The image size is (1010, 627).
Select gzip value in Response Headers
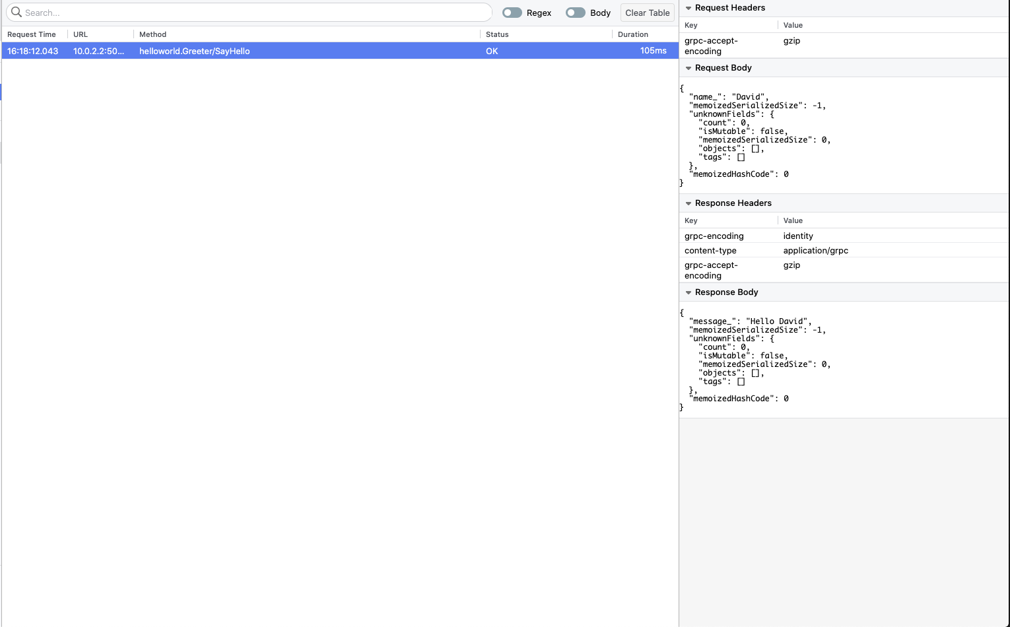tap(791, 265)
